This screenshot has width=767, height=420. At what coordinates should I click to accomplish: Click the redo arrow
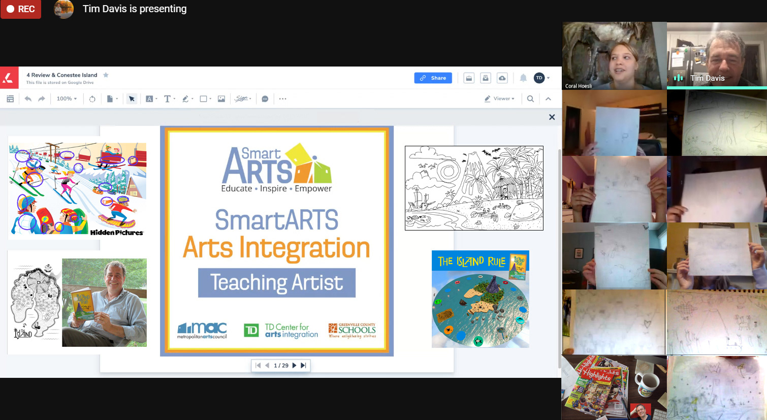pyautogui.click(x=42, y=99)
